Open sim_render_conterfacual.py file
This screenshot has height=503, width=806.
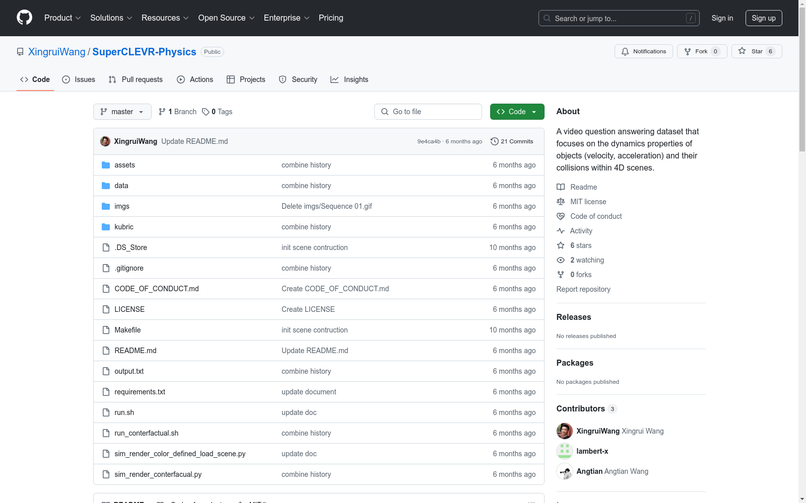pos(158,474)
